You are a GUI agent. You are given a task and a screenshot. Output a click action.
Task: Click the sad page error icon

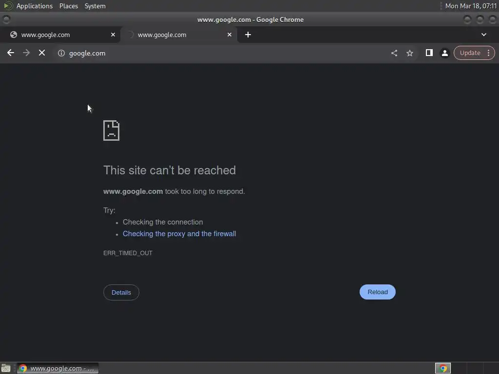point(112,131)
